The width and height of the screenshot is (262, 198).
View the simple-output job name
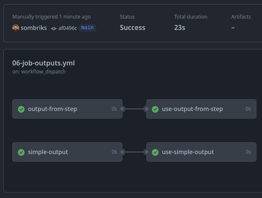click(48, 152)
